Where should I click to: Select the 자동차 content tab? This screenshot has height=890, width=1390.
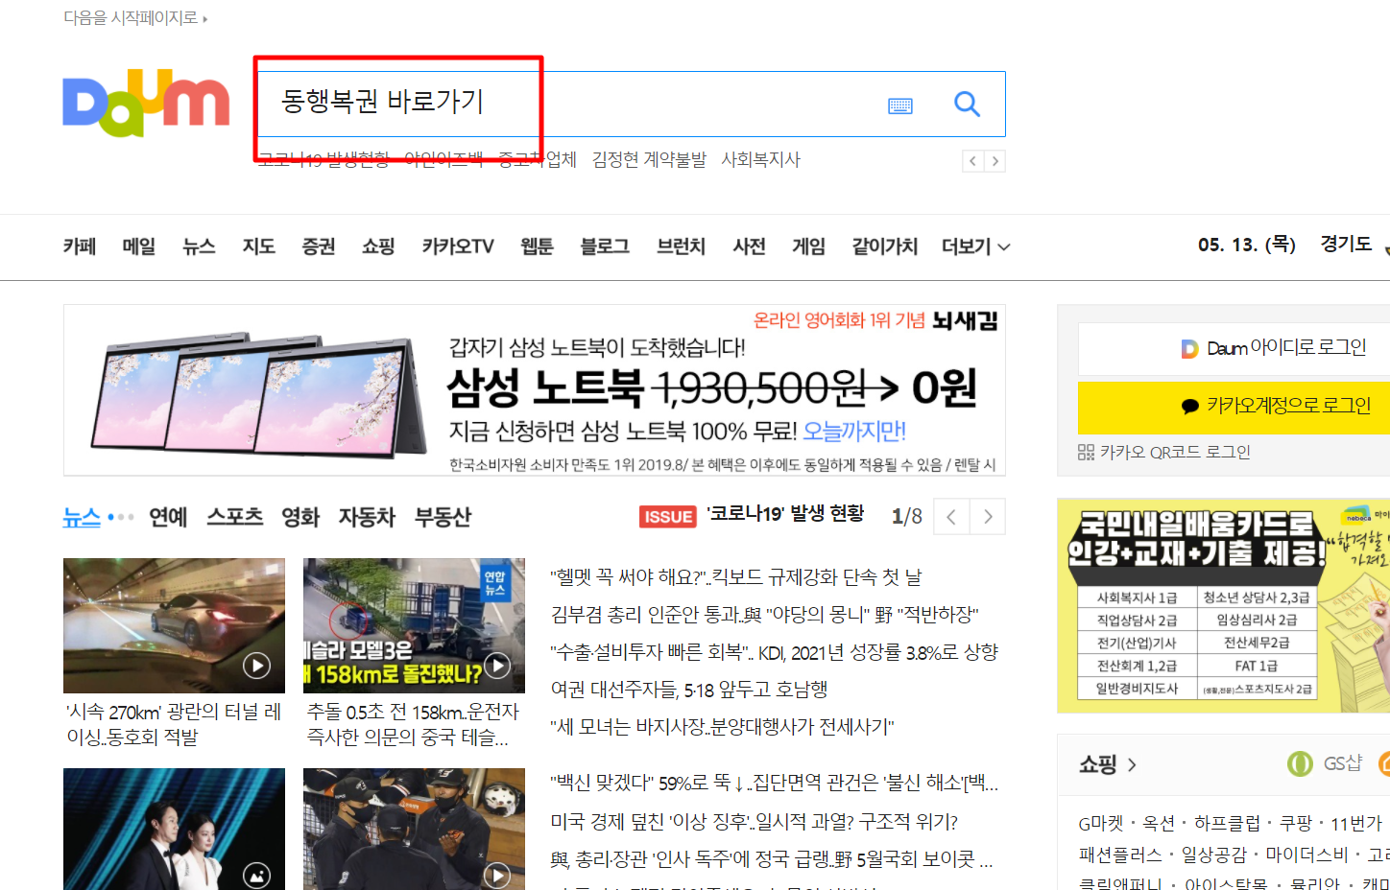pos(367,517)
